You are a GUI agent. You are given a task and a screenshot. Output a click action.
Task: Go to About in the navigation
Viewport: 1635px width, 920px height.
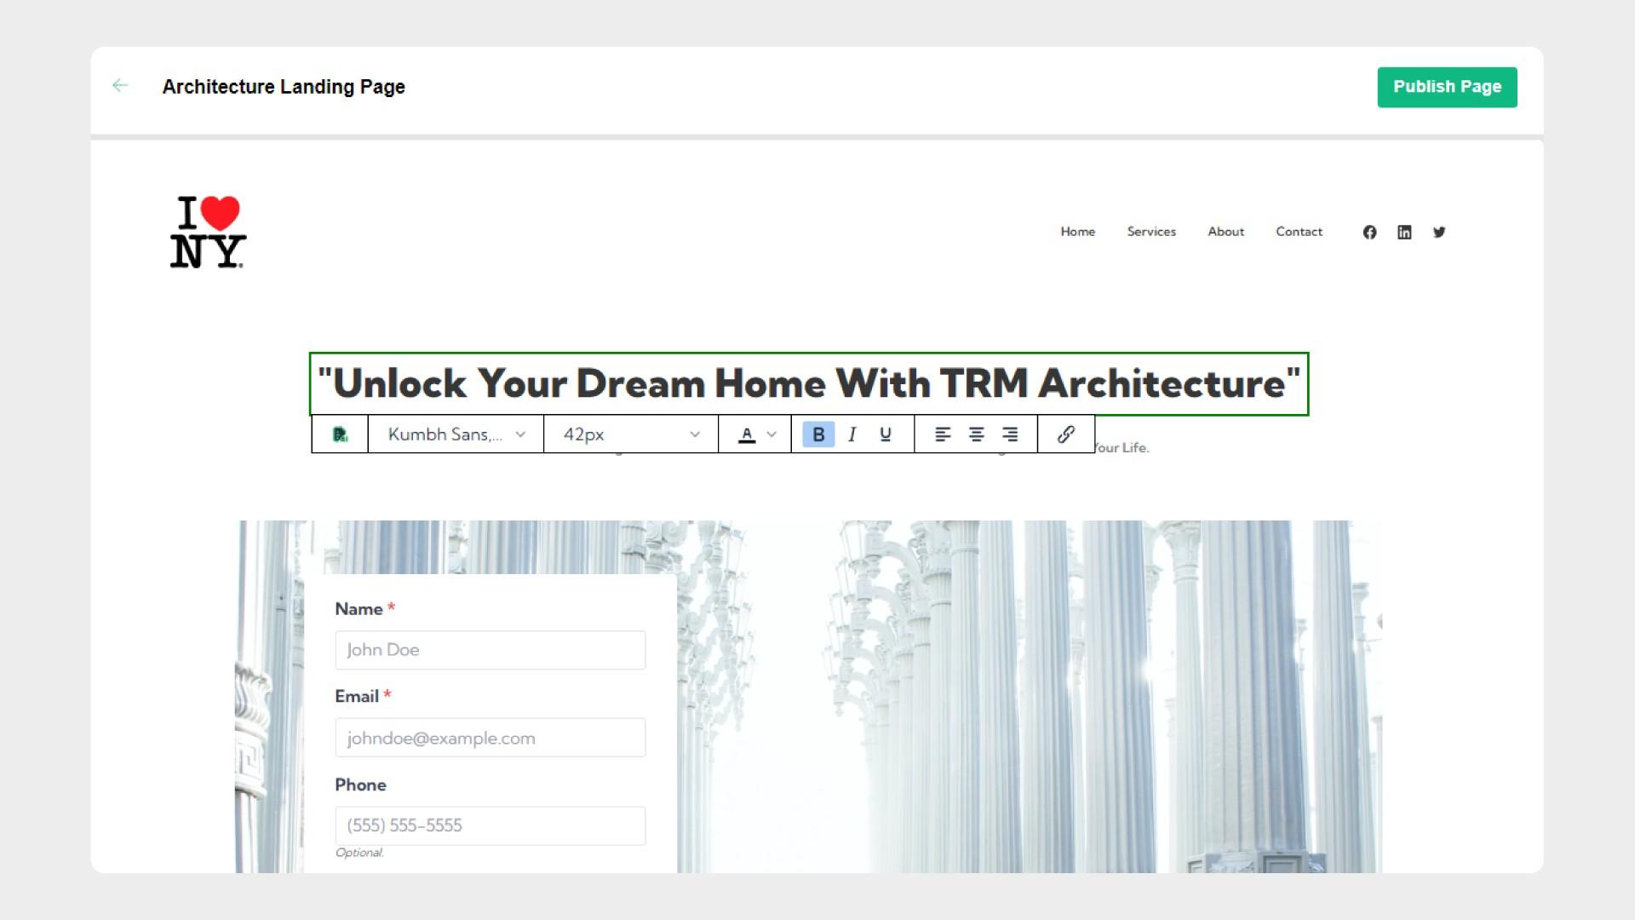pyautogui.click(x=1225, y=232)
